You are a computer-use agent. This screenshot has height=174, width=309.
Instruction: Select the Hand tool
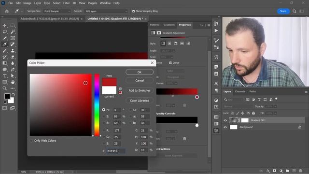click(x=13, y=82)
